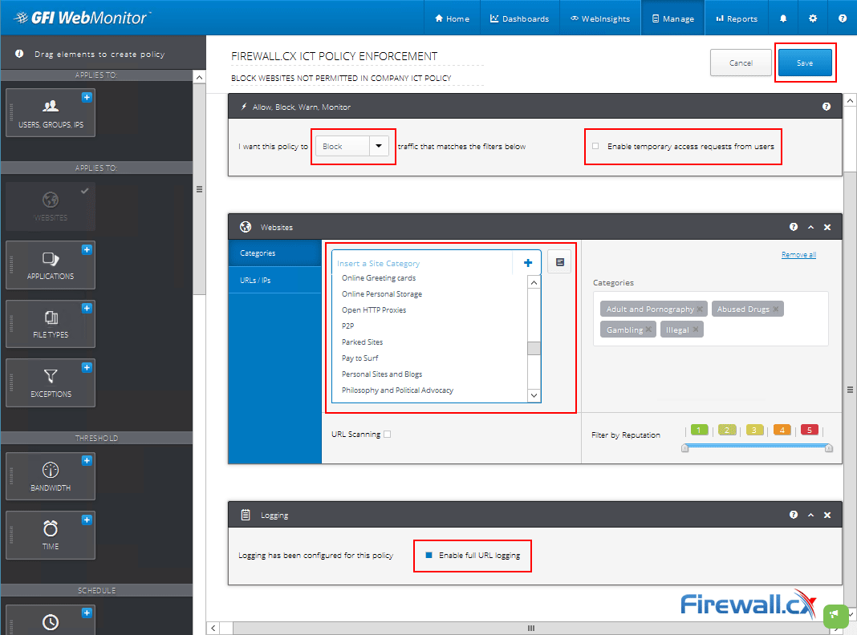
Task: Select the Exceptions funnel tile
Action: pyautogui.click(x=51, y=382)
